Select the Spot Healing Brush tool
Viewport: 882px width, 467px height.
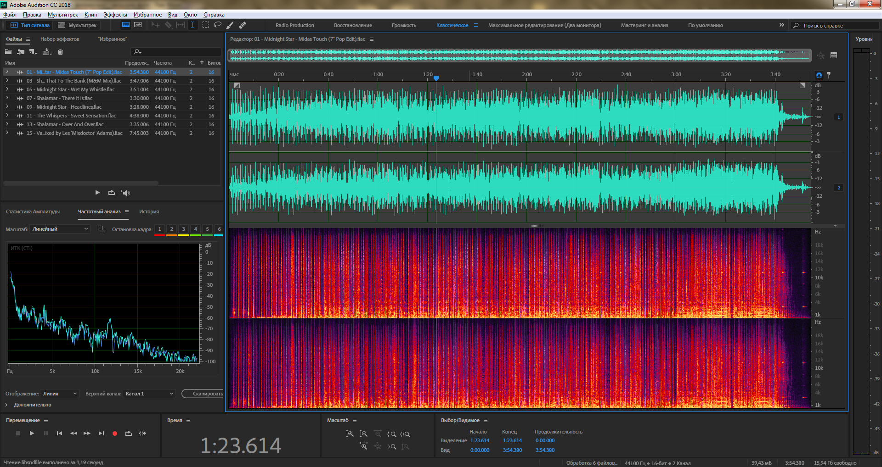pyautogui.click(x=243, y=25)
